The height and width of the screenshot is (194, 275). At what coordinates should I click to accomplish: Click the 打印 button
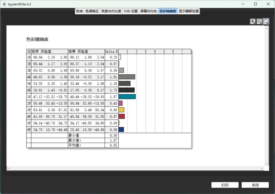tap(225, 185)
